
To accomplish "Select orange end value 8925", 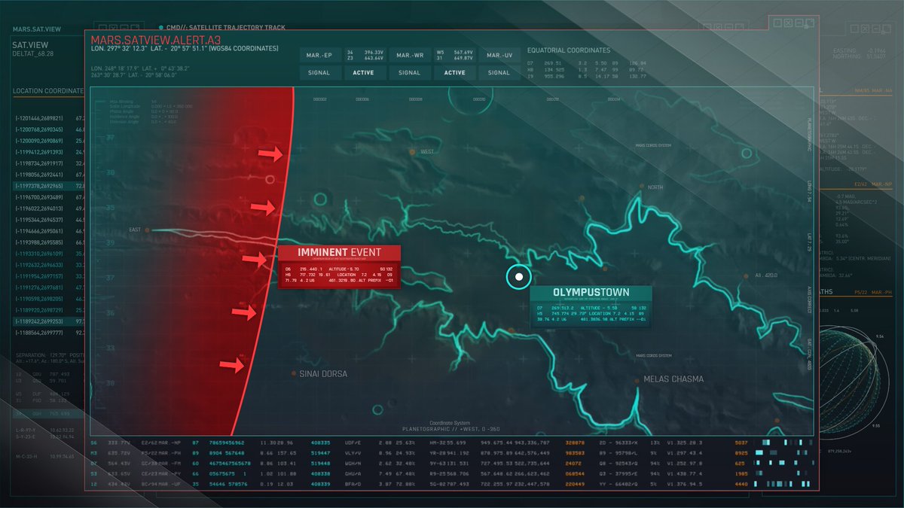I will [x=741, y=453].
